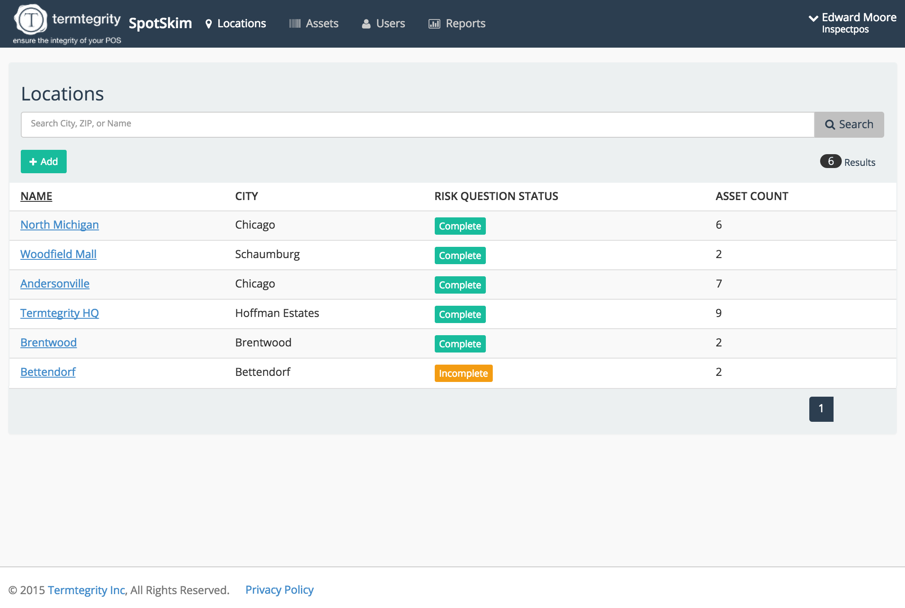Add a new location

44,162
